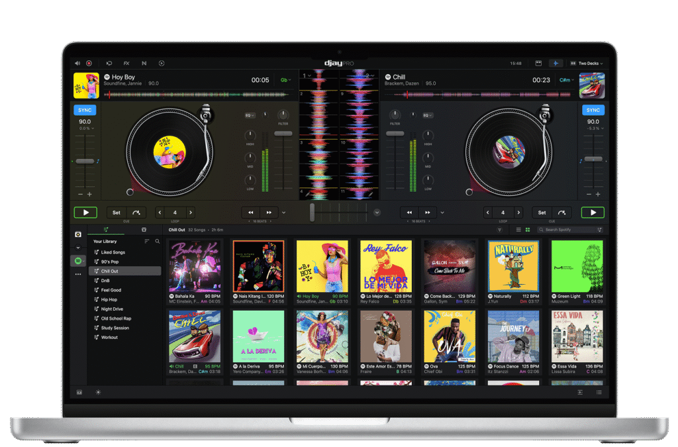Image resolution: width=678 pixels, height=447 pixels.
Task: Open the Hip Hop playlist
Action: click(124, 299)
